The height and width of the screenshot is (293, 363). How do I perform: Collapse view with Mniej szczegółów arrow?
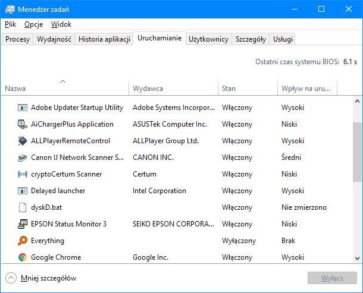click(x=11, y=278)
